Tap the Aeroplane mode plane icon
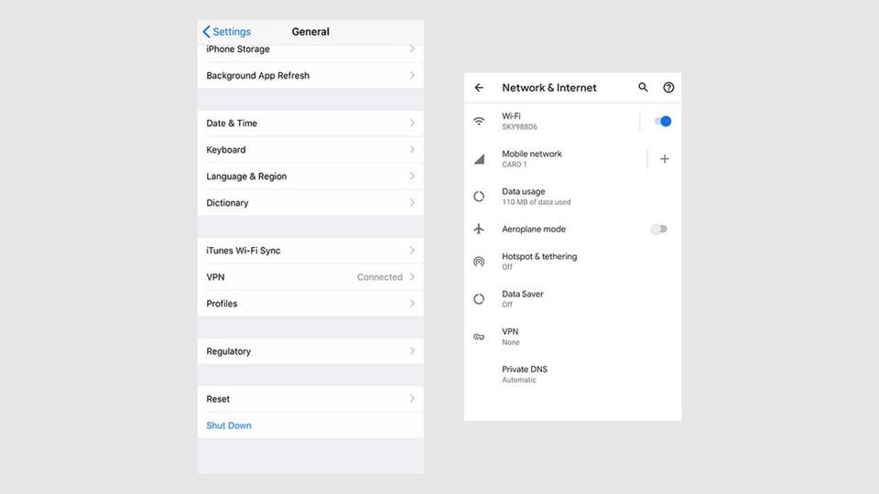Image resolution: width=879 pixels, height=494 pixels. coord(479,229)
